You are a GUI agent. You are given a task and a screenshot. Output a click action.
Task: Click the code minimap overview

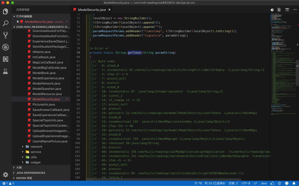(x=283, y=65)
